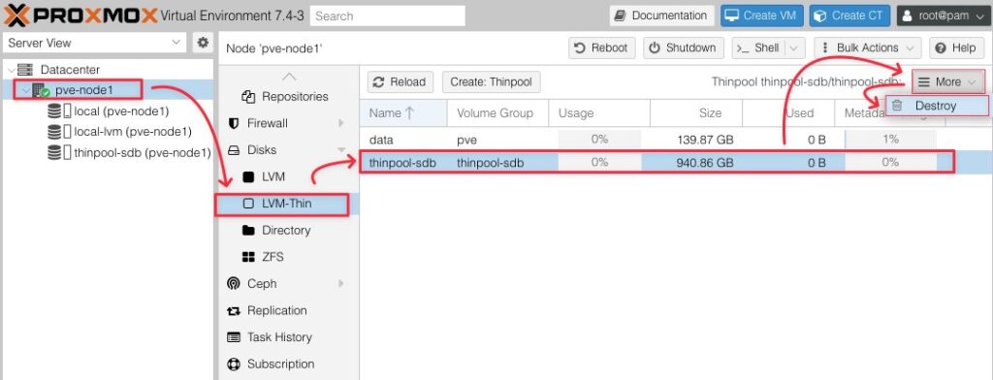Select the thinpool-sdb row name cell
Viewport: 993px width, 380px height.
click(x=402, y=162)
